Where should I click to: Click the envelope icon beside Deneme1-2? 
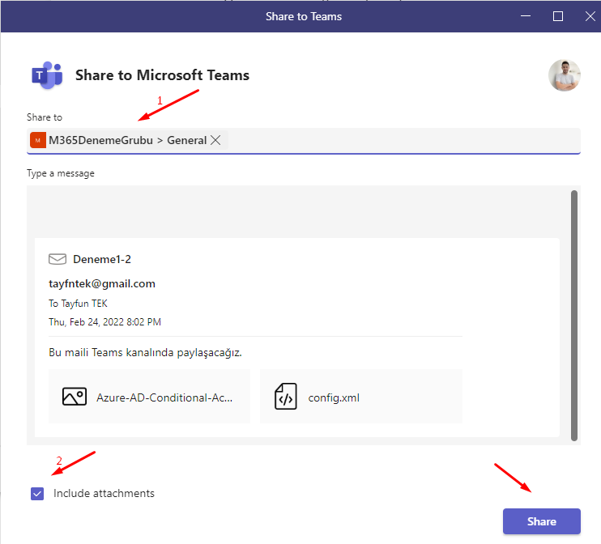[58, 260]
